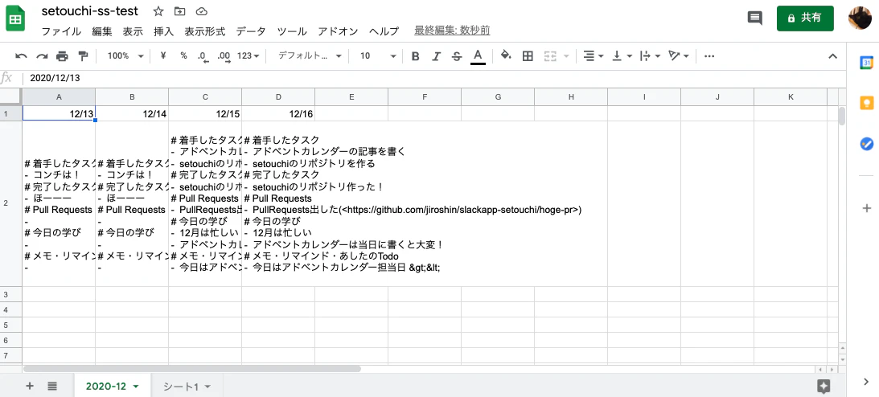879x397 pixels.
Task: Open the ツール menu
Action: pos(292,31)
